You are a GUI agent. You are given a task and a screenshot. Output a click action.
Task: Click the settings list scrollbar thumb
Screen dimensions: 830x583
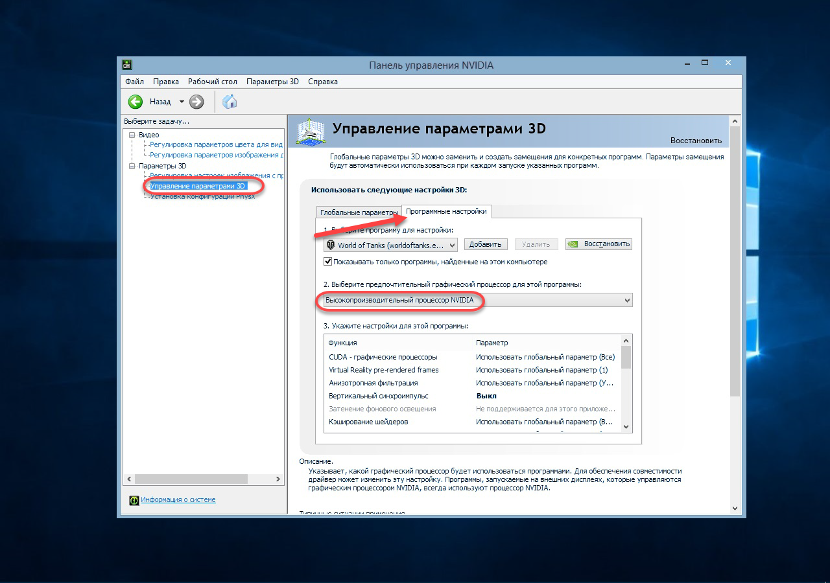tap(626, 358)
